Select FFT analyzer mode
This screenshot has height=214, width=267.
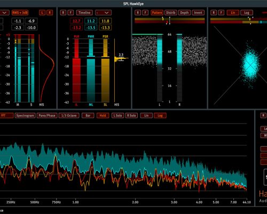tap(6, 116)
